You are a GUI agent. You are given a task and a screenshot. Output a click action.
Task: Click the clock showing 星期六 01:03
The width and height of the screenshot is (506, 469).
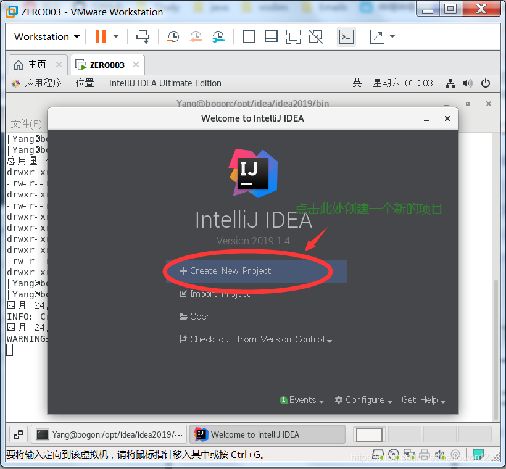tap(403, 83)
